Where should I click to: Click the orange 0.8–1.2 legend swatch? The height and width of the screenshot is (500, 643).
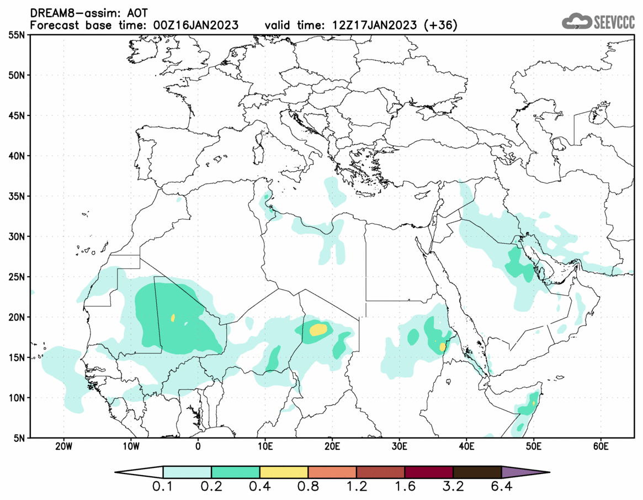(332, 472)
